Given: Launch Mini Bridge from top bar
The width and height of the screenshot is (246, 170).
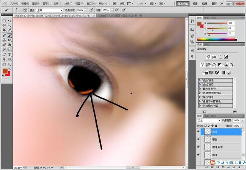Looking at the screenshot, I should 122,3.
